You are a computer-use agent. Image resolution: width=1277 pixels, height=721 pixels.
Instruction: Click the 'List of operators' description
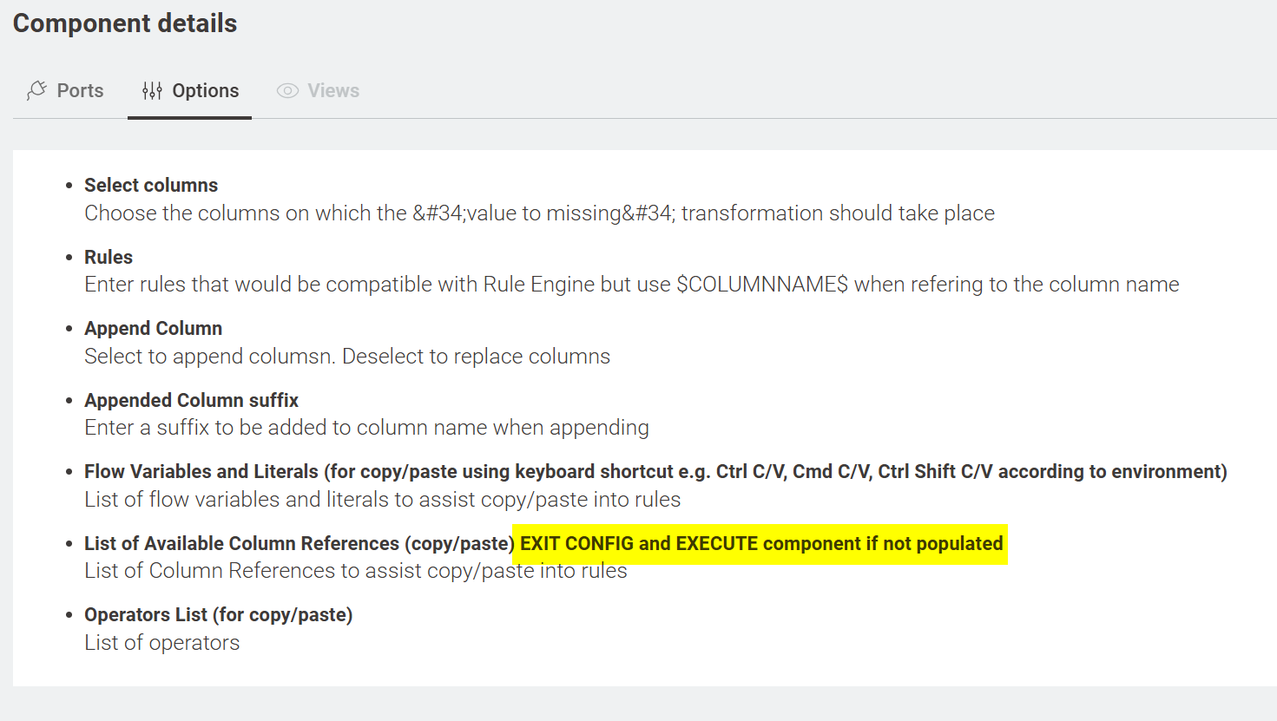pos(161,643)
